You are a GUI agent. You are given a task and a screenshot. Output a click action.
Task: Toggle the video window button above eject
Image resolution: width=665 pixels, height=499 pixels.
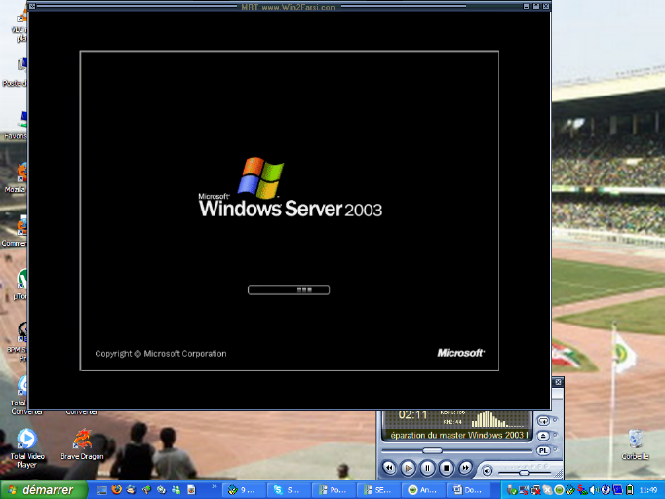[543, 421]
